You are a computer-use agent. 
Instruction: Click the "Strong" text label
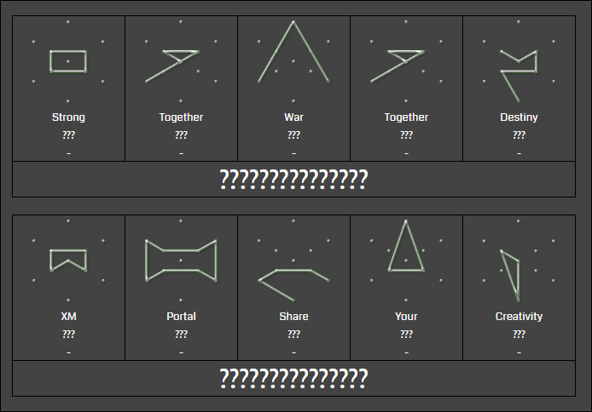click(x=68, y=117)
